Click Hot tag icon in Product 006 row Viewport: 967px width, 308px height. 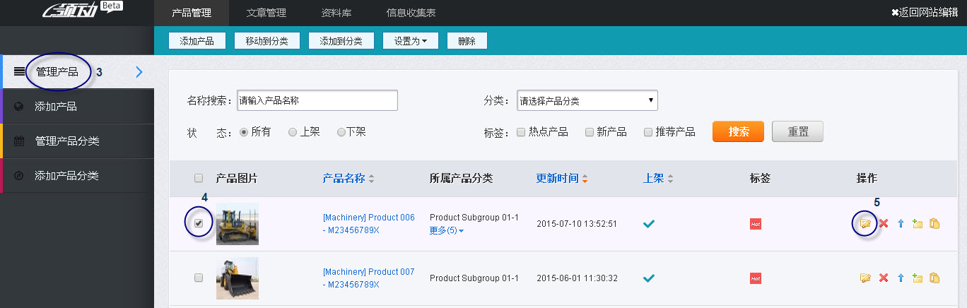point(756,224)
